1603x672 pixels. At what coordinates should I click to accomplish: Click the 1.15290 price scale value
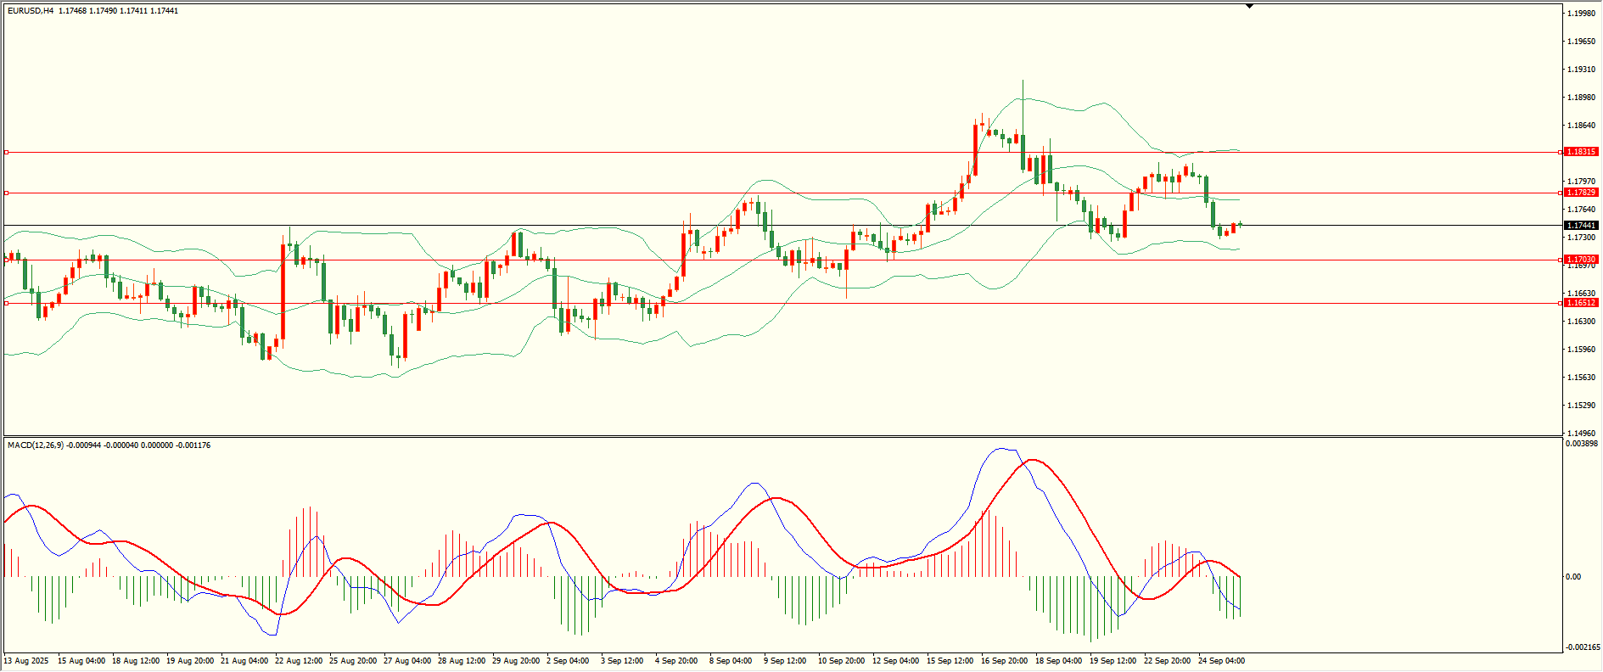click(x=1581, y=406)
